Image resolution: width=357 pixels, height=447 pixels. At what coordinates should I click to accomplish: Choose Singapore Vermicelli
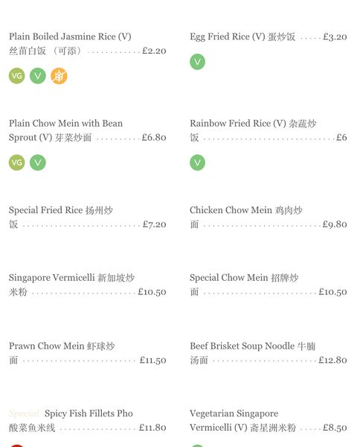(x=88, y=285)
